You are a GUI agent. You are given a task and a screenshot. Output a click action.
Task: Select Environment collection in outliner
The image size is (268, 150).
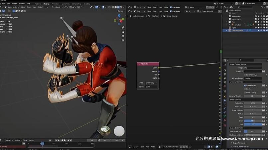pos(236,19)
